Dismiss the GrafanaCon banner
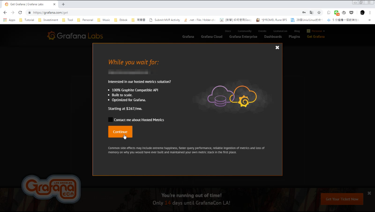This screenshot has width=375, height=212. [369, 193]
